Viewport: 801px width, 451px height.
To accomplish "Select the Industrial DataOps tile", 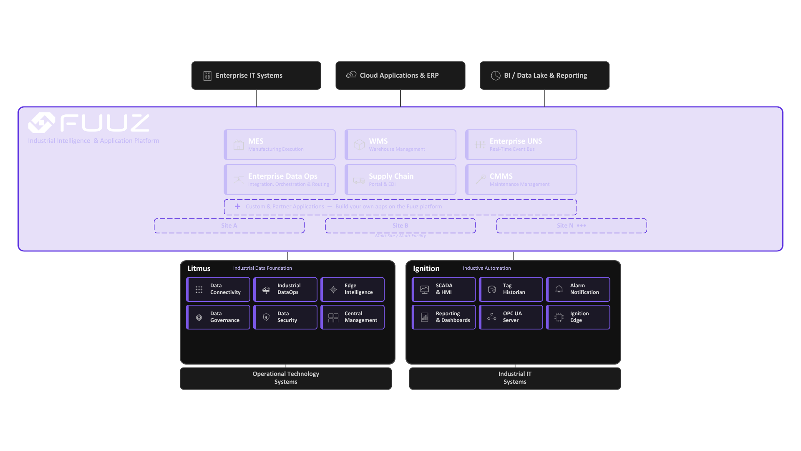I will coord(285,289).
